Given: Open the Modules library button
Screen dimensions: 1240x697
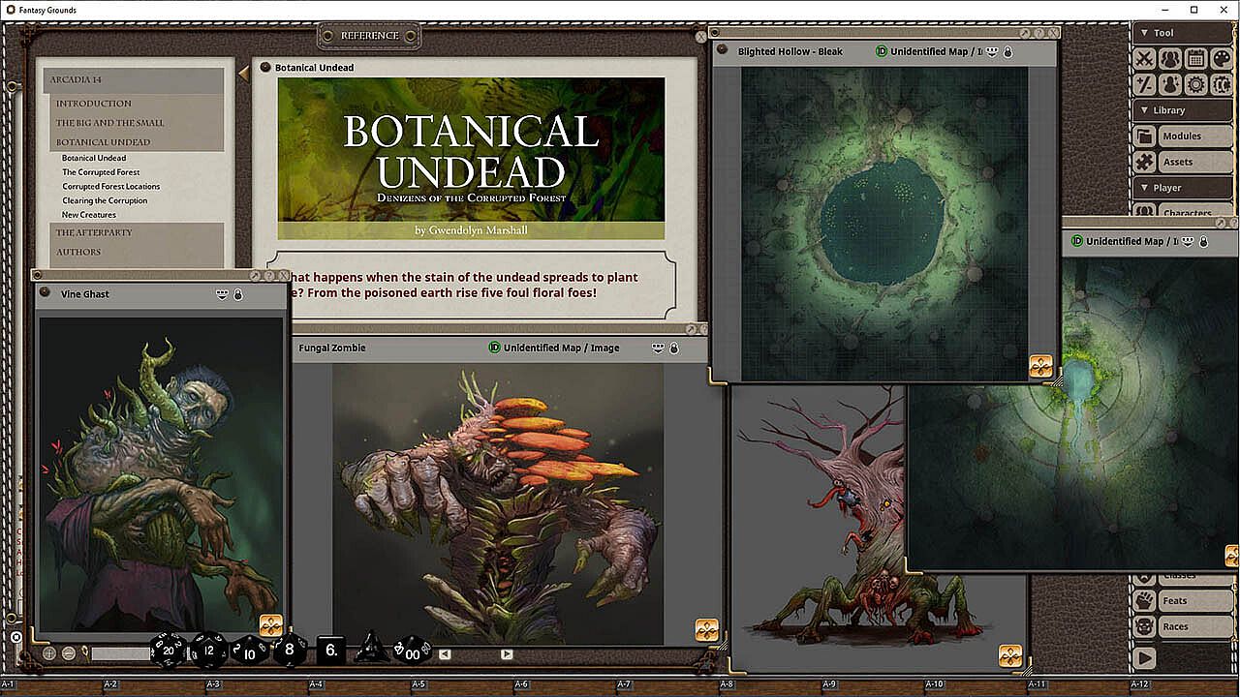Looking at the screenshot, I should [1181, 136].
